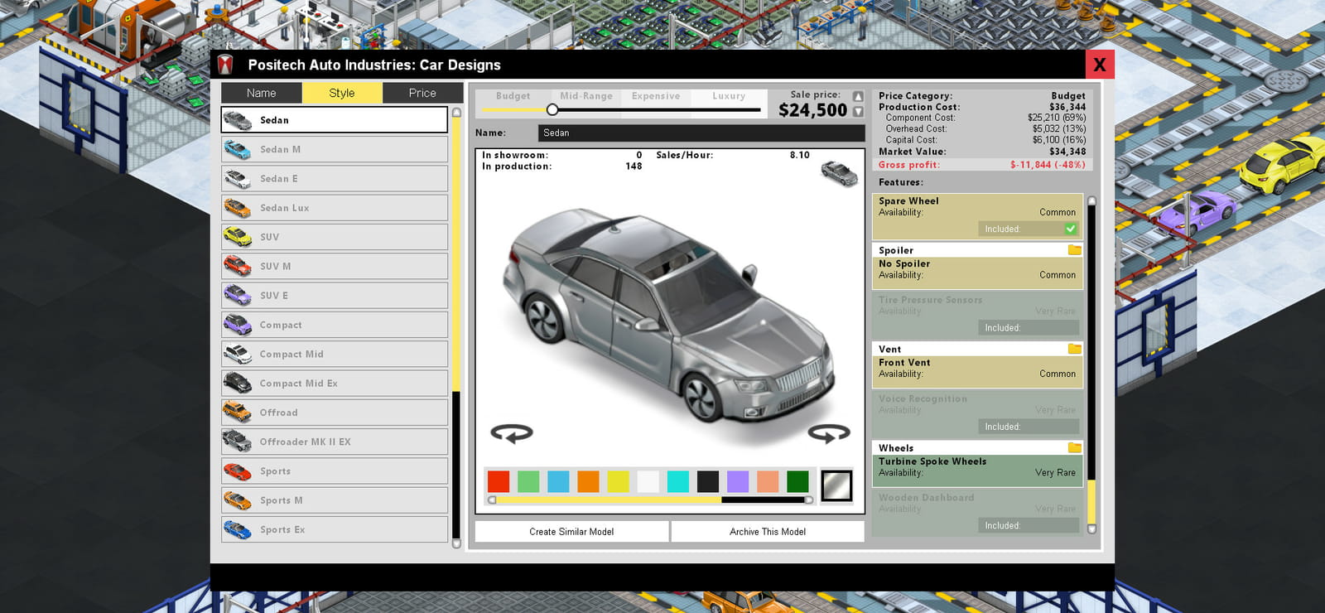
Task: Pick the white paint swatch
Action: pyautogui.click(x=648, y=481)
